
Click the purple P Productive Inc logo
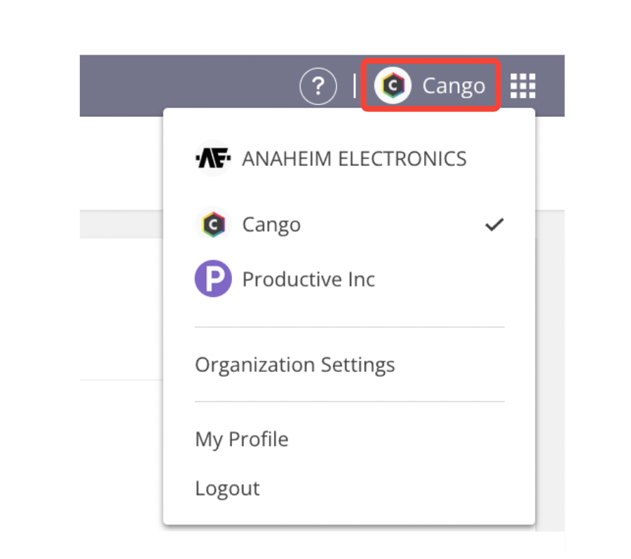[212, 279]
